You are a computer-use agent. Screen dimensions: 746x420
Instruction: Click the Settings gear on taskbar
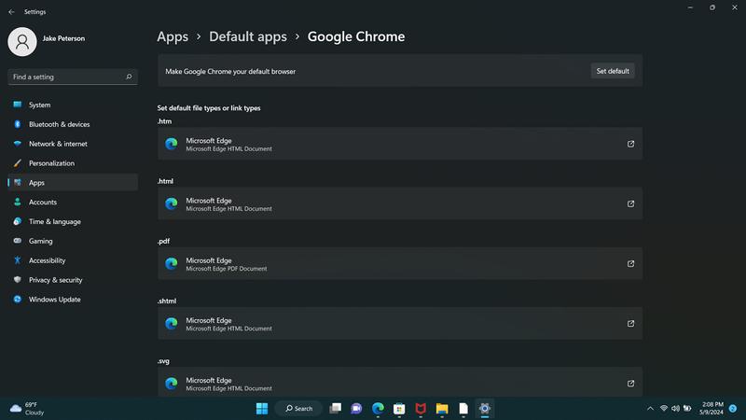[x=484, y=409]
